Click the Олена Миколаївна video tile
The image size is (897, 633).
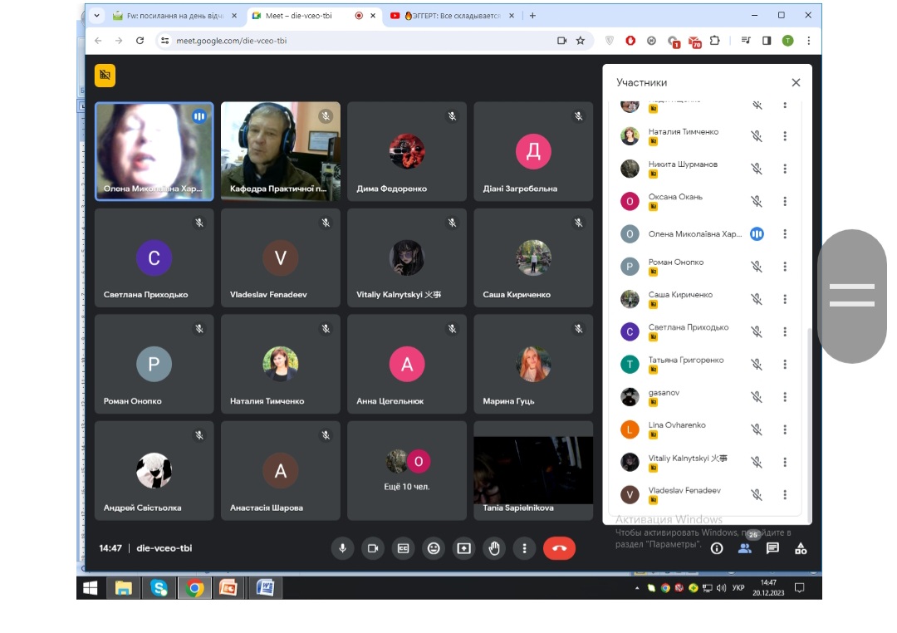point(154,152)
